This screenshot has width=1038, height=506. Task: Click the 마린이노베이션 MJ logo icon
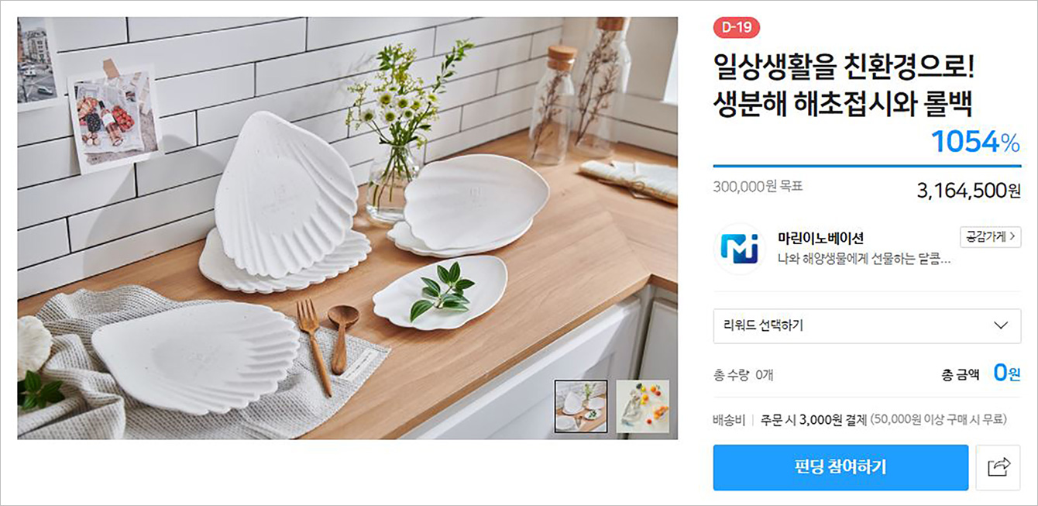738,248
